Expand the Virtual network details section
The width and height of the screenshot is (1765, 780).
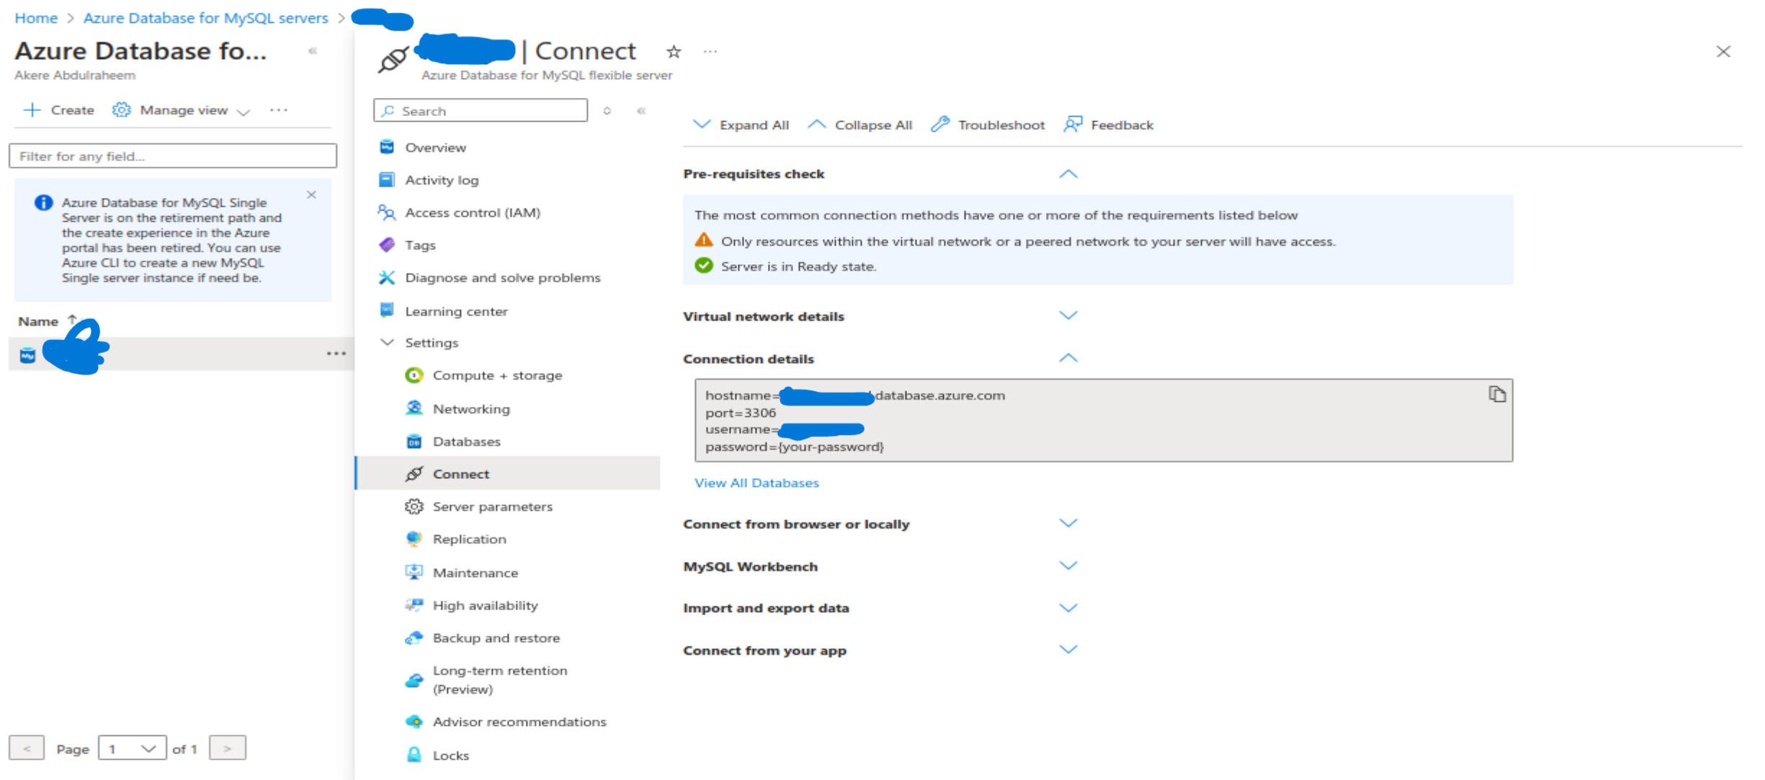[x=1068, y=315]
